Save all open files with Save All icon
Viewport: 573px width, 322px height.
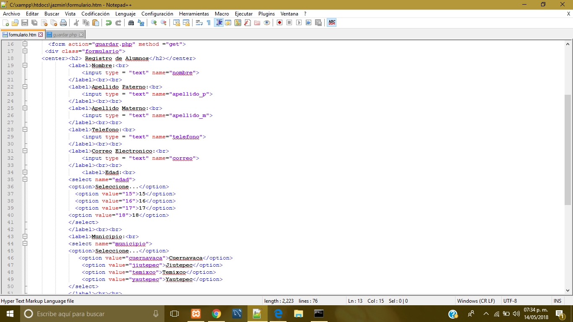tap(34, 22)
